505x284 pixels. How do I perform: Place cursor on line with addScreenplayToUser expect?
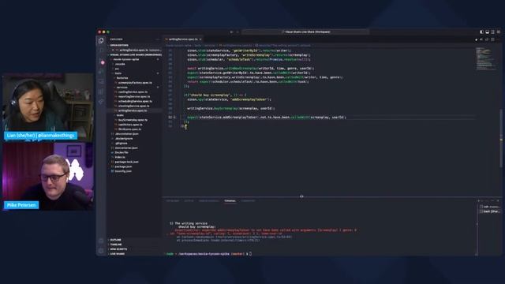pyautogui.click(x=267, y=118)
